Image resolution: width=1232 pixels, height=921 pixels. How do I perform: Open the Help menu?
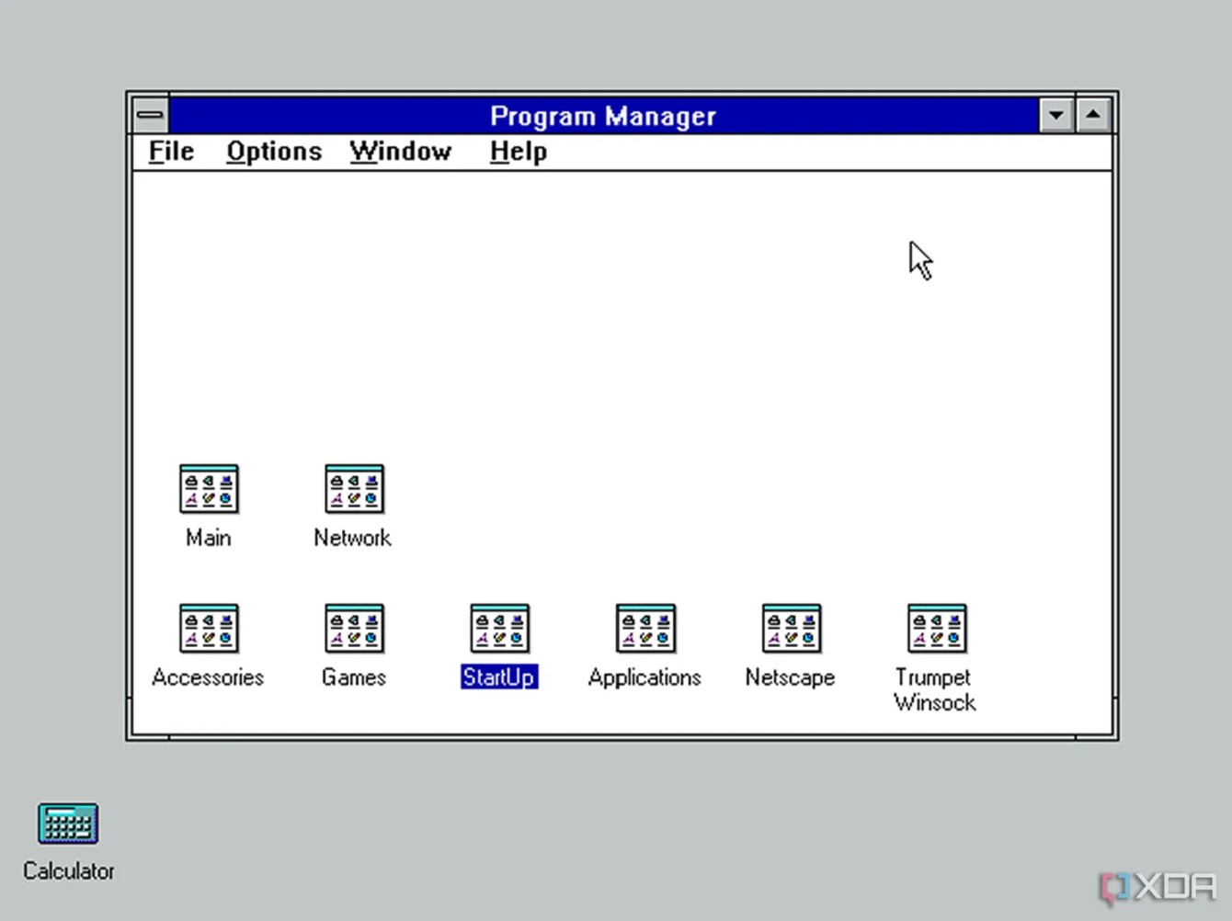(517, 151)
